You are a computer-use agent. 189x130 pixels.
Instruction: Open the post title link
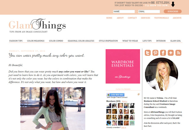tap(47, 55)
